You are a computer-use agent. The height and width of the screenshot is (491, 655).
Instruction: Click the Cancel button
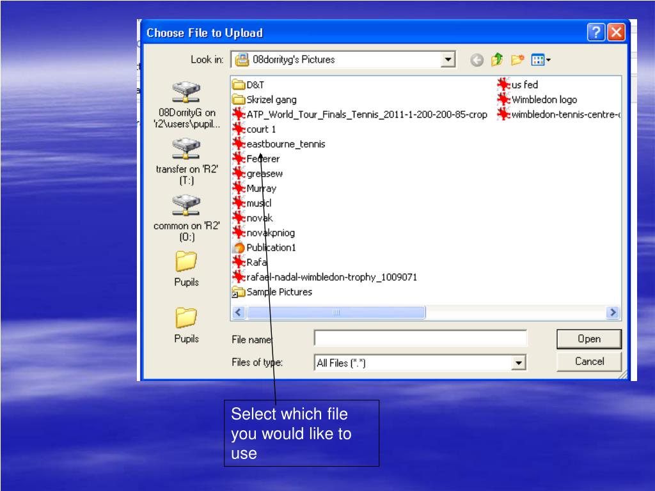[589, 361]
